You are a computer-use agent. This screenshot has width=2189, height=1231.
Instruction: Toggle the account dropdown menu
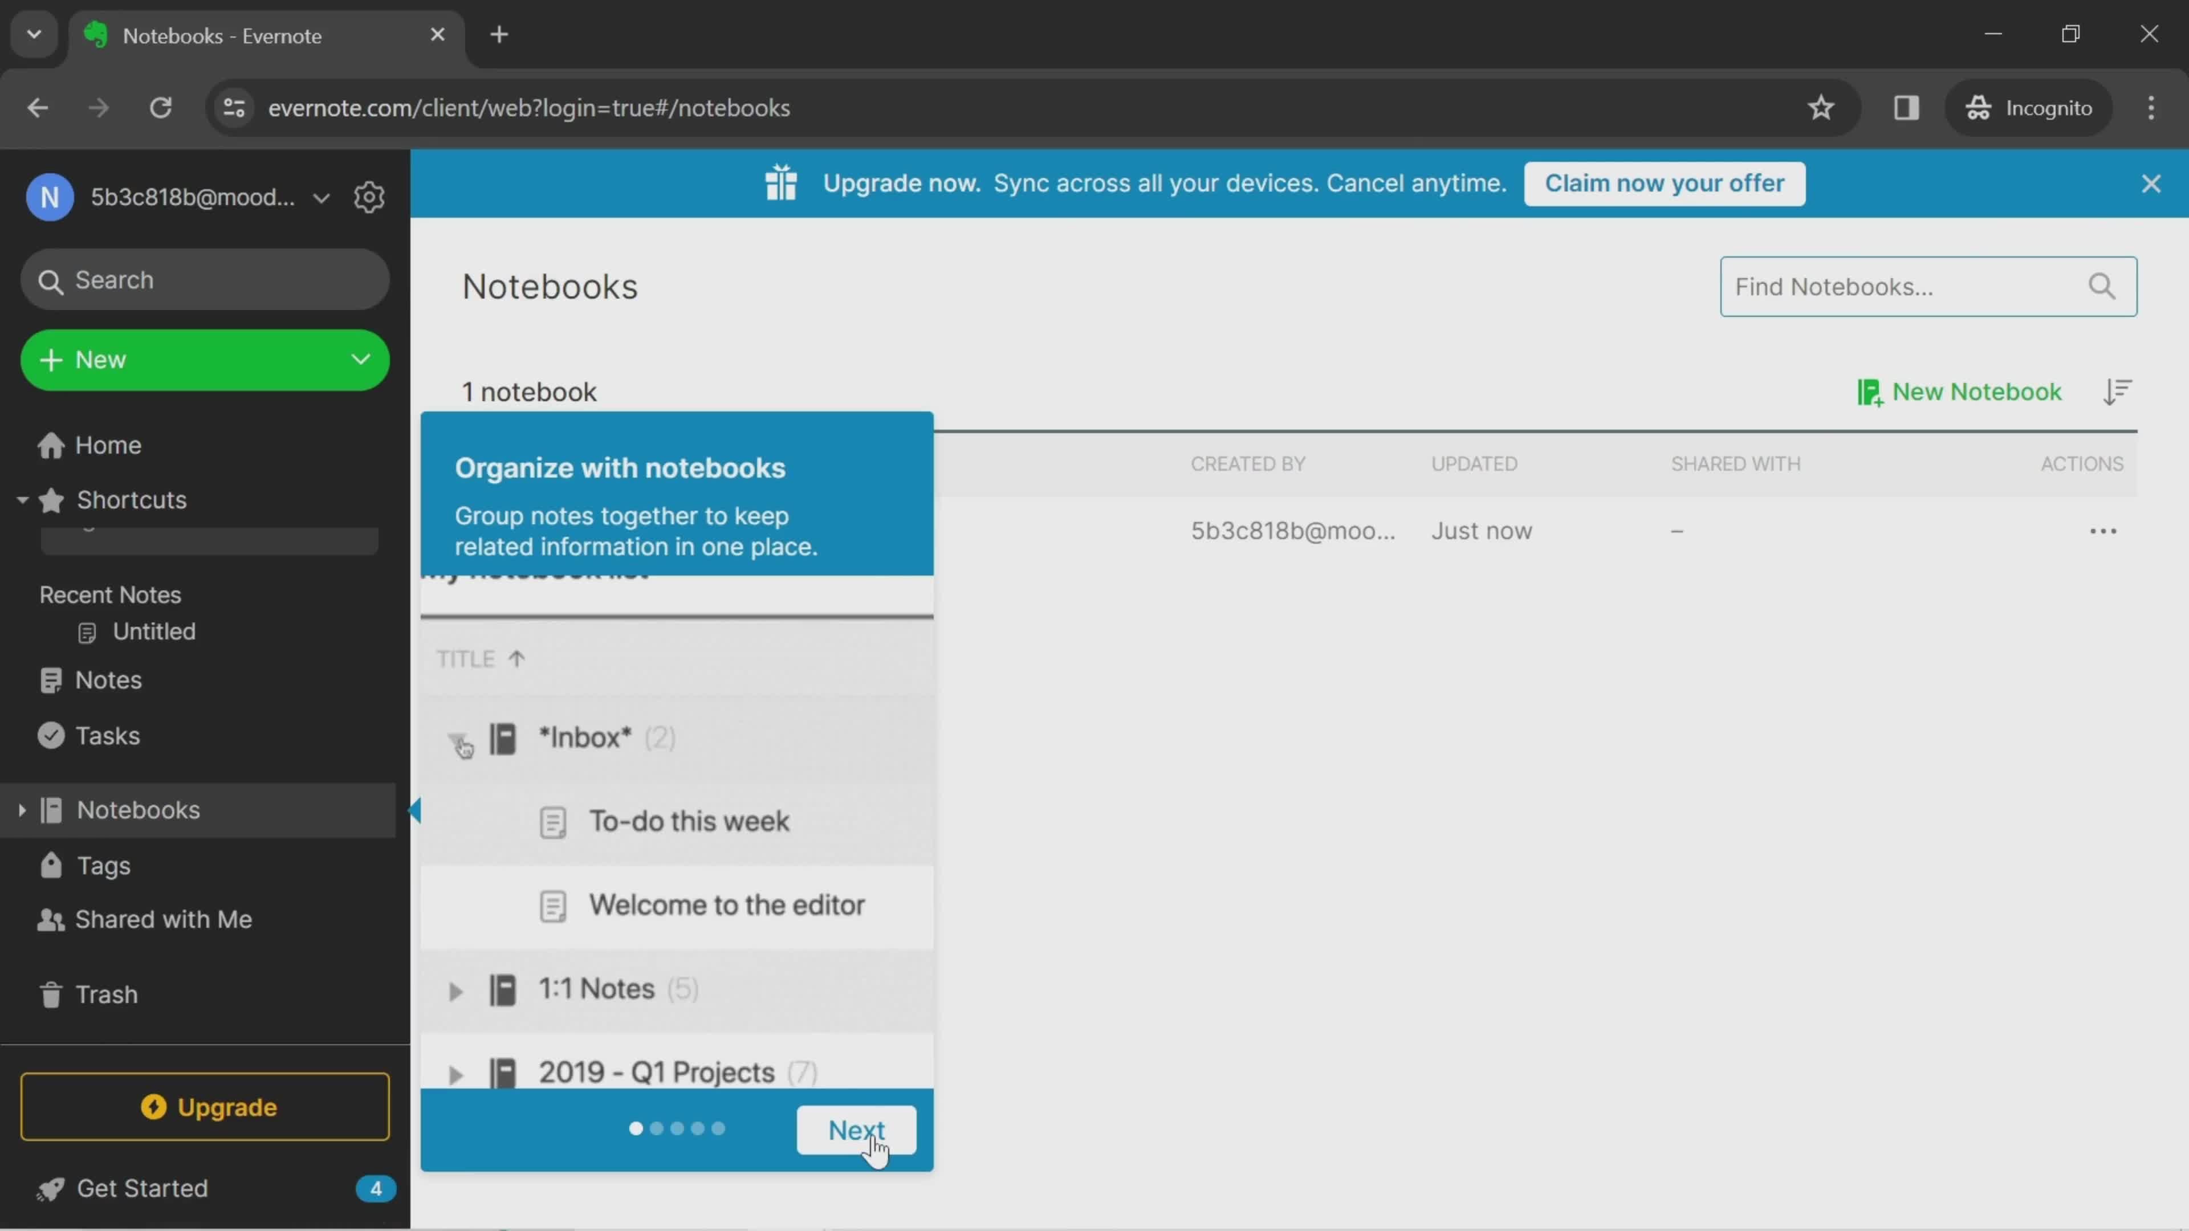tap(320, 197)
